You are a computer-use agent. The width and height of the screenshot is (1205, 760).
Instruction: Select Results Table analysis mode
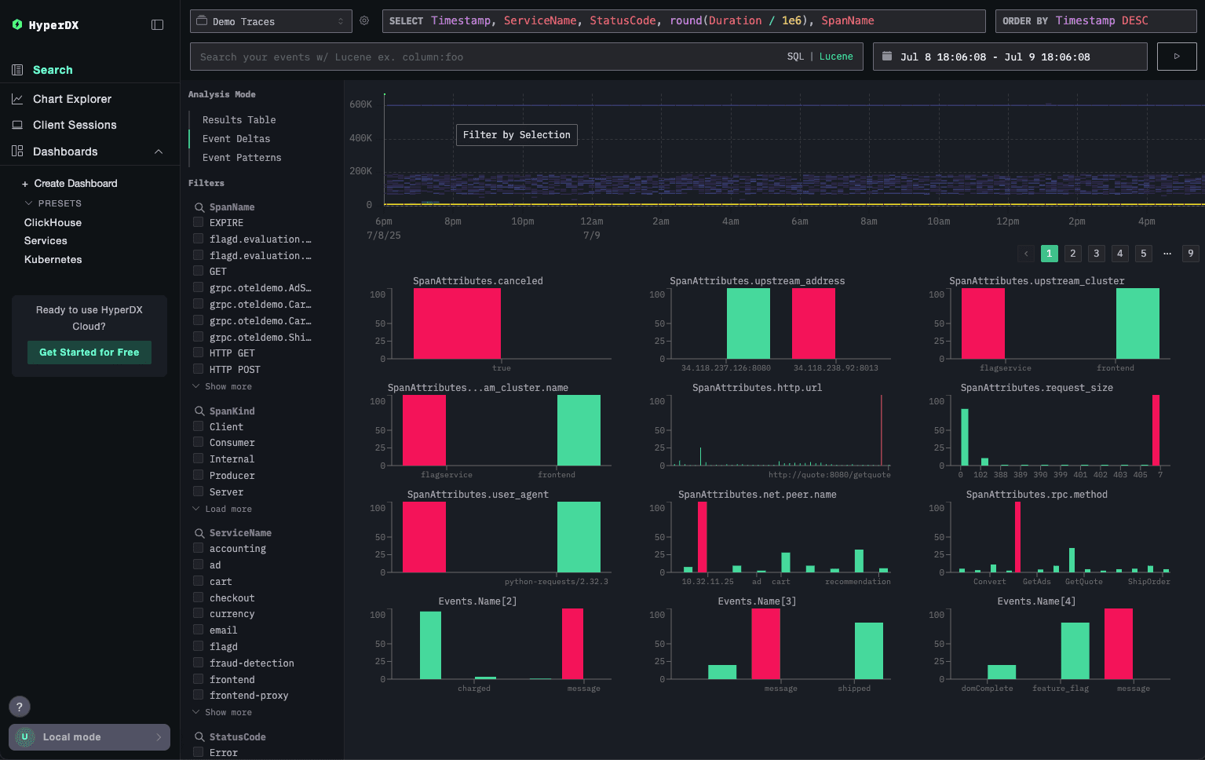pos(239,120)
